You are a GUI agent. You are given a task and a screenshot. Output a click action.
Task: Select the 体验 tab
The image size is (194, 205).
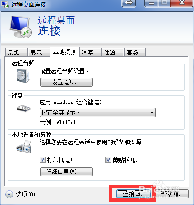[x=112, y=53]
